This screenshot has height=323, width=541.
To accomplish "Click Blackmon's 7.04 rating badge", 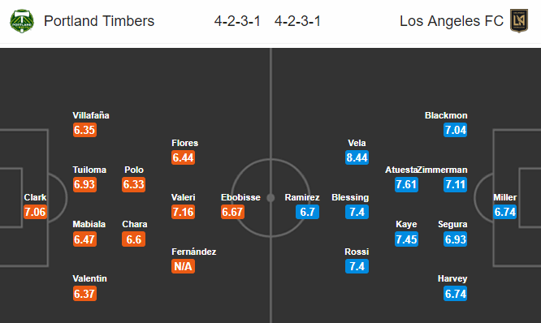I will (x=456, y=130).
